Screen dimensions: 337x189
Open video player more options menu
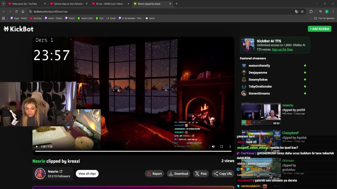tap(230, 146)
